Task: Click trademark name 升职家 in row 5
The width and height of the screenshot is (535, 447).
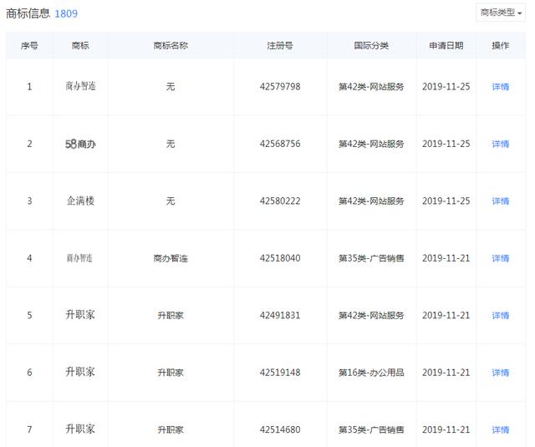Action: (171, 315)
